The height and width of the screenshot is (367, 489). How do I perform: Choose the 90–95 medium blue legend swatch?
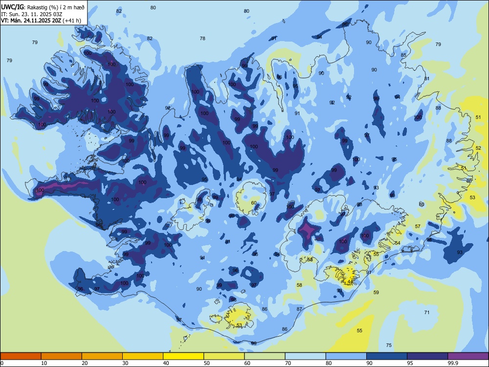point(387,356)
